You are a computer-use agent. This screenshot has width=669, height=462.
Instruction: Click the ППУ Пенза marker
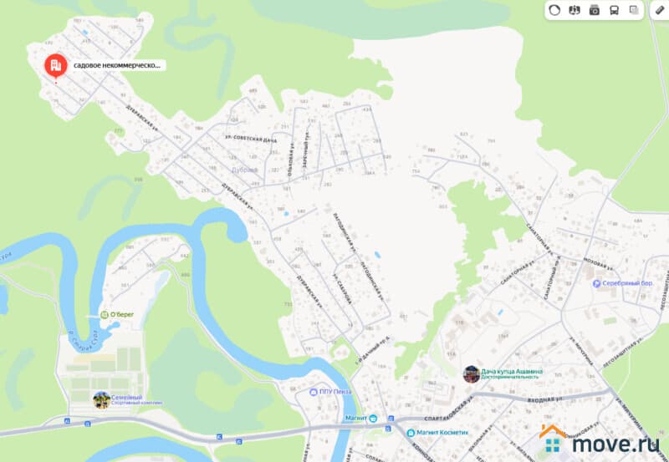click(330, 392)
